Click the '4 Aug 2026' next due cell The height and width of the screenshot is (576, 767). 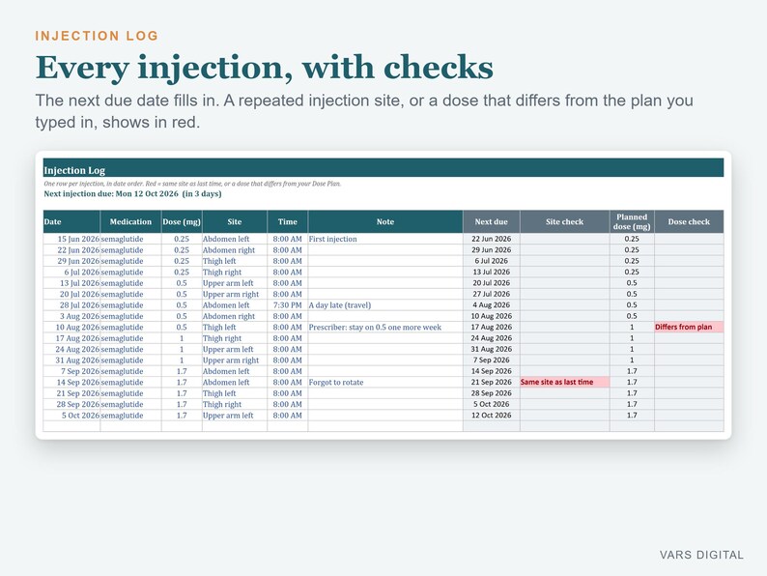[x=491, y=304]
